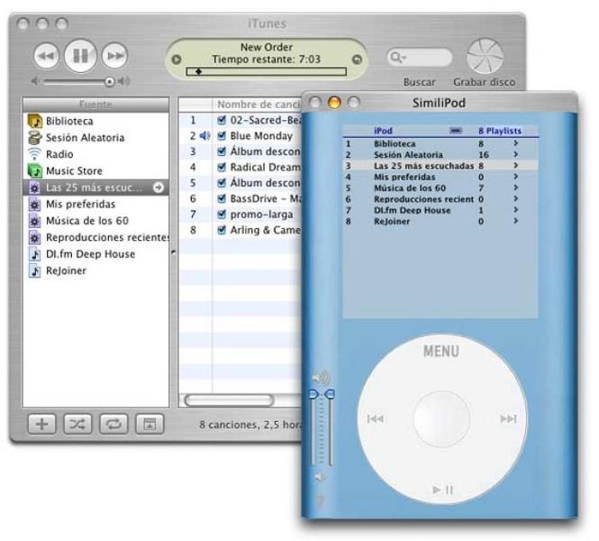Screen dimensions: 599x541
Task: Click the SimiliPod help question mark
Action: (x=320, y=502)
